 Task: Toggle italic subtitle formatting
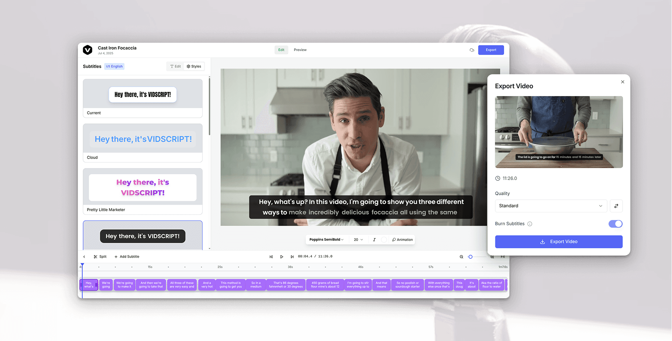374,240
